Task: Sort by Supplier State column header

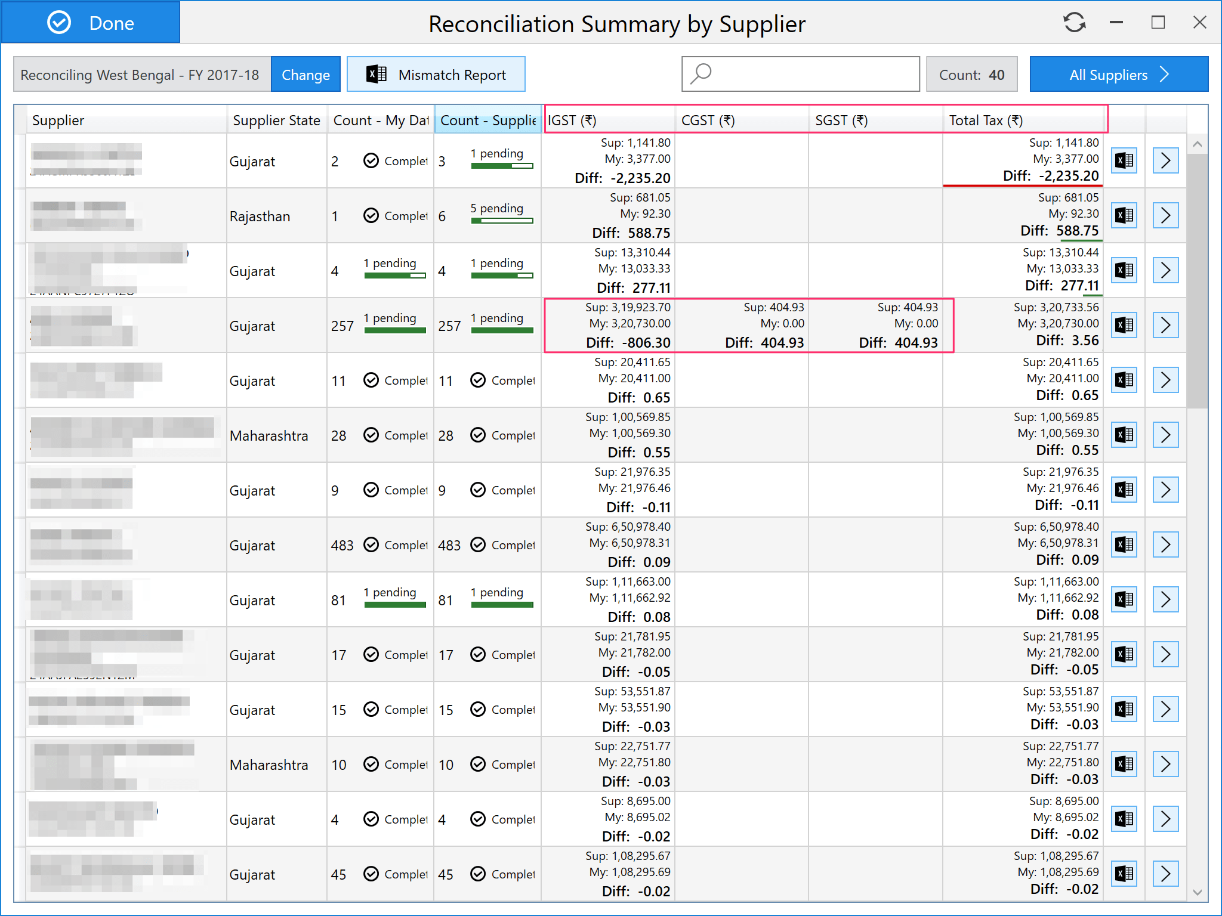Action: point(276,120)
